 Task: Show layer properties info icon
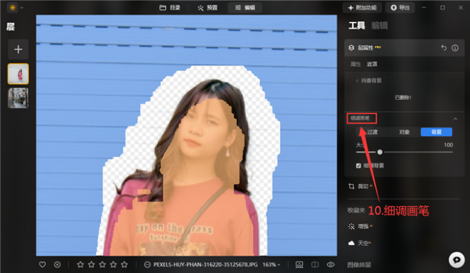click(455, 48)
